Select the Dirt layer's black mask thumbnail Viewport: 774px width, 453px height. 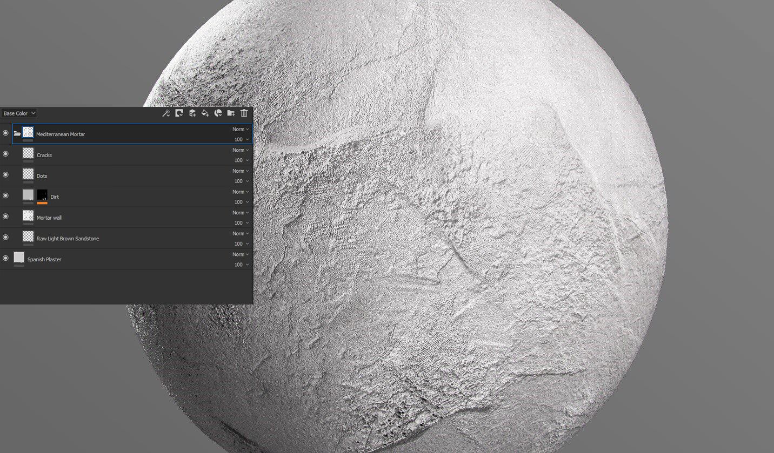(42, 195)
